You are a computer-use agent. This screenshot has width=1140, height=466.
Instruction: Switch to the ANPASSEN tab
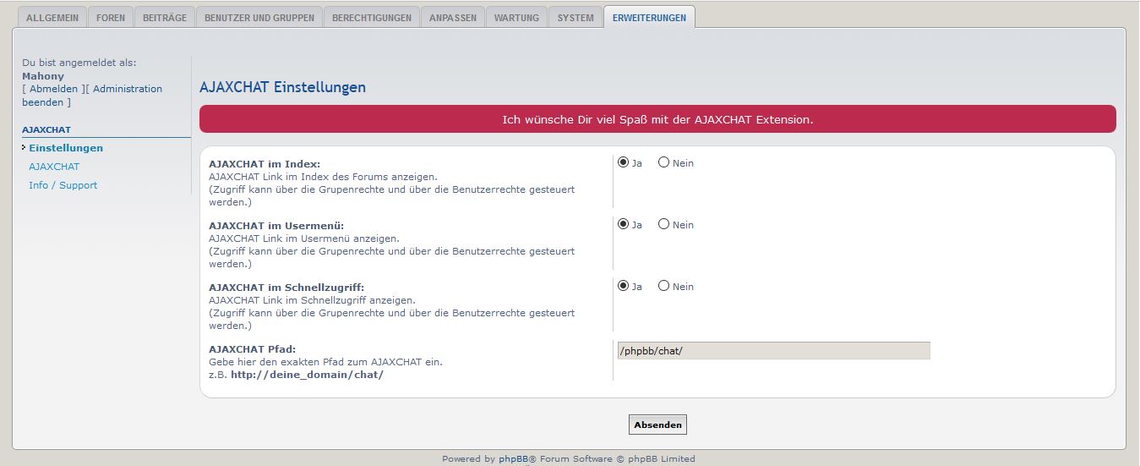point(452,17)
